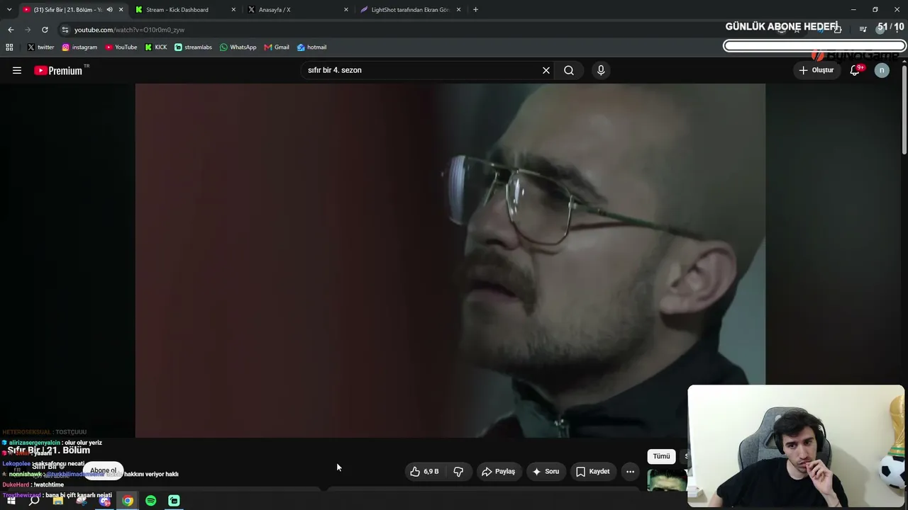The height and width of the screenshot is (510, 908).
Task: Open the account avatar menu
Action: coord(882,70)
